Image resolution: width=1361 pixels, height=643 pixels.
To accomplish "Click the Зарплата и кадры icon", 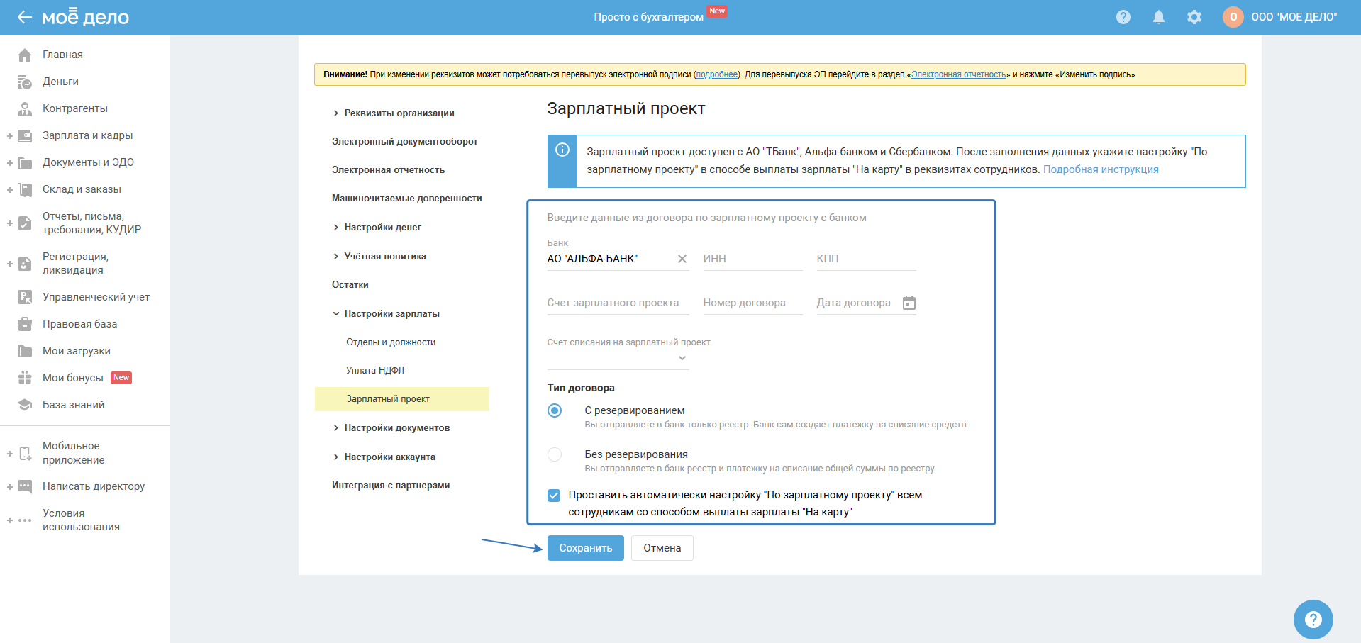I will click(25, 135).
